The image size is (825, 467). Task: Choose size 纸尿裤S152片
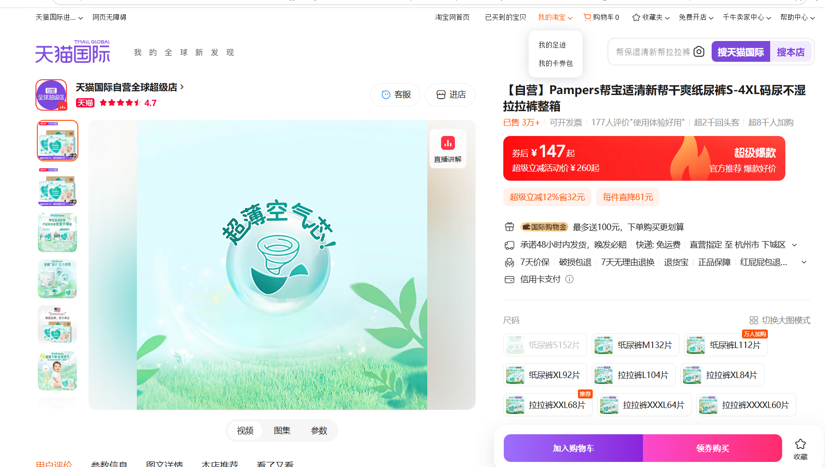click(545, 345)
